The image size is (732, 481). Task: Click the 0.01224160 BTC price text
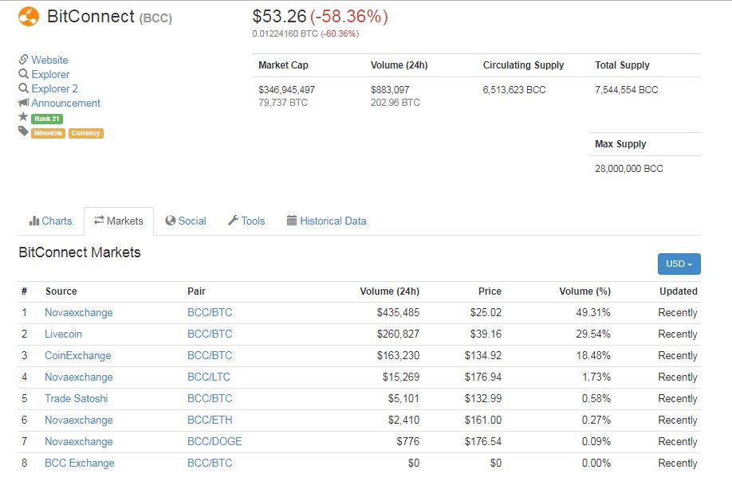285,33
